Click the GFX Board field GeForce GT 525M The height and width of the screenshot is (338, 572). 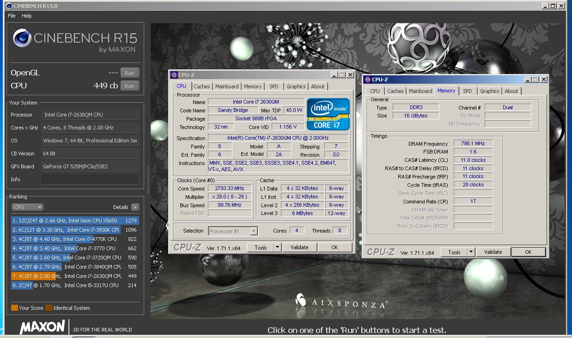coord(90,166)
